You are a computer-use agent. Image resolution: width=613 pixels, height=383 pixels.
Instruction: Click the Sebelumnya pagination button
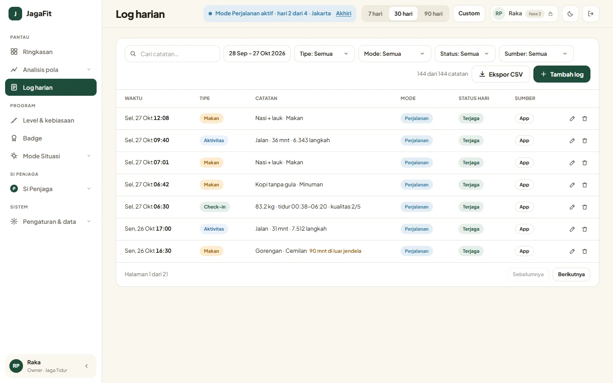click(x=528, y=274)
